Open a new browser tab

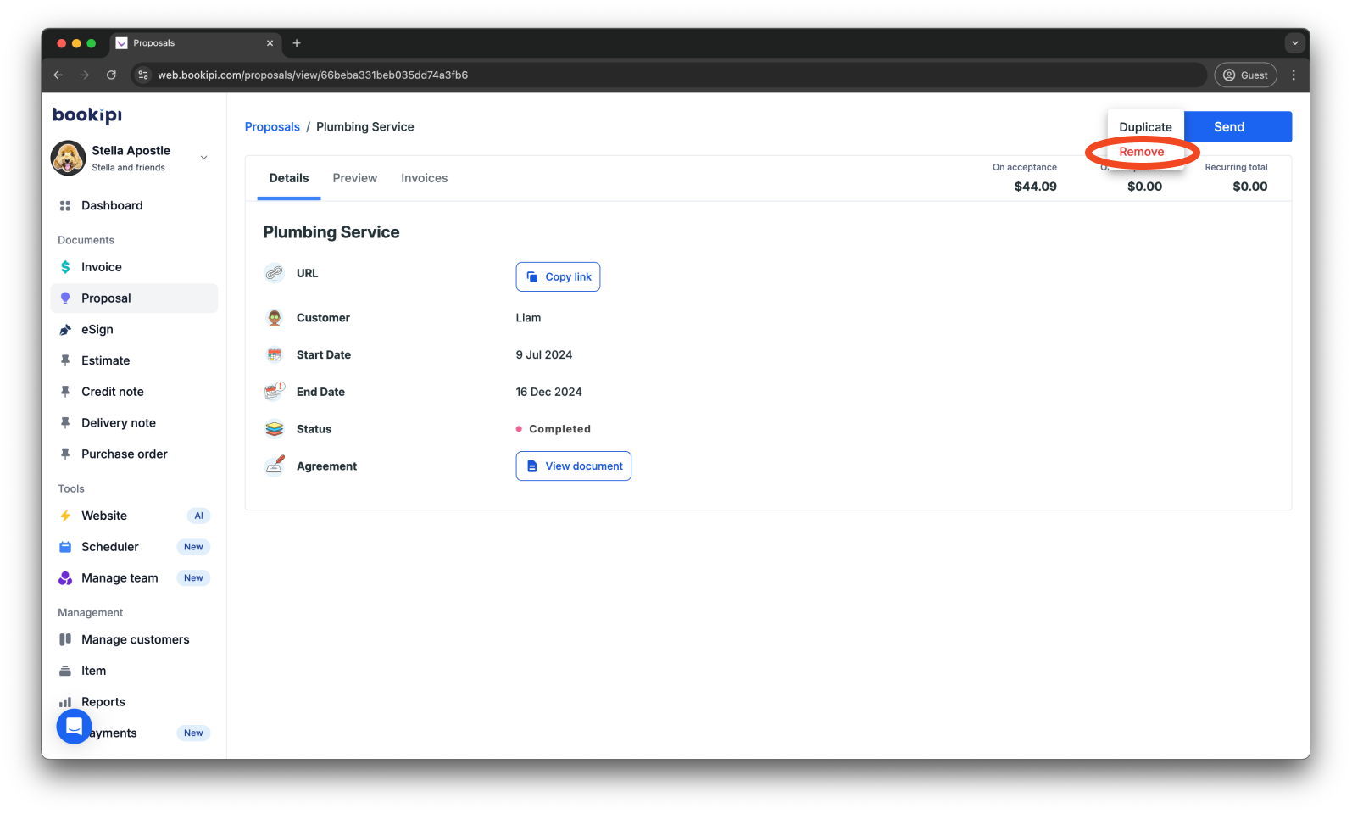297,43
